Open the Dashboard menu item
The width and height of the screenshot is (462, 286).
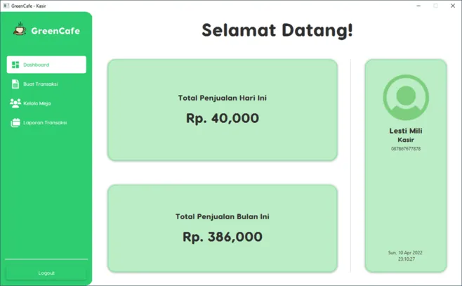46,65
